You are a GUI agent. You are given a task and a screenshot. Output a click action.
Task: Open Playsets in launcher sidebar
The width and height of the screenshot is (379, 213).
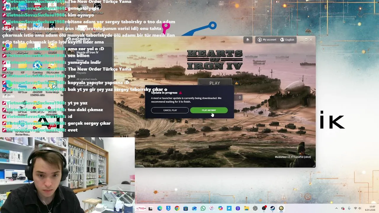81,73
